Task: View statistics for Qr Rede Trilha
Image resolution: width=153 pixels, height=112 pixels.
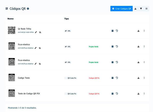Action: (x=40, y=32)
